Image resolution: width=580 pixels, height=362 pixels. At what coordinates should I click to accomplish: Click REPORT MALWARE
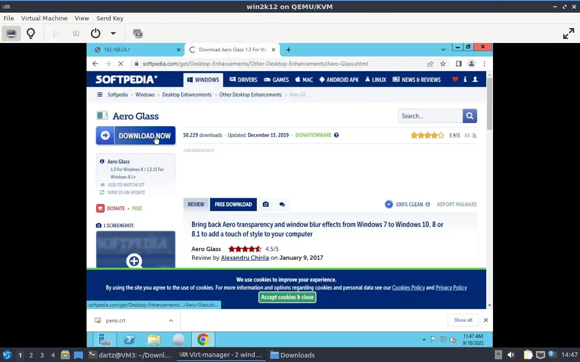tap(457, 204)
